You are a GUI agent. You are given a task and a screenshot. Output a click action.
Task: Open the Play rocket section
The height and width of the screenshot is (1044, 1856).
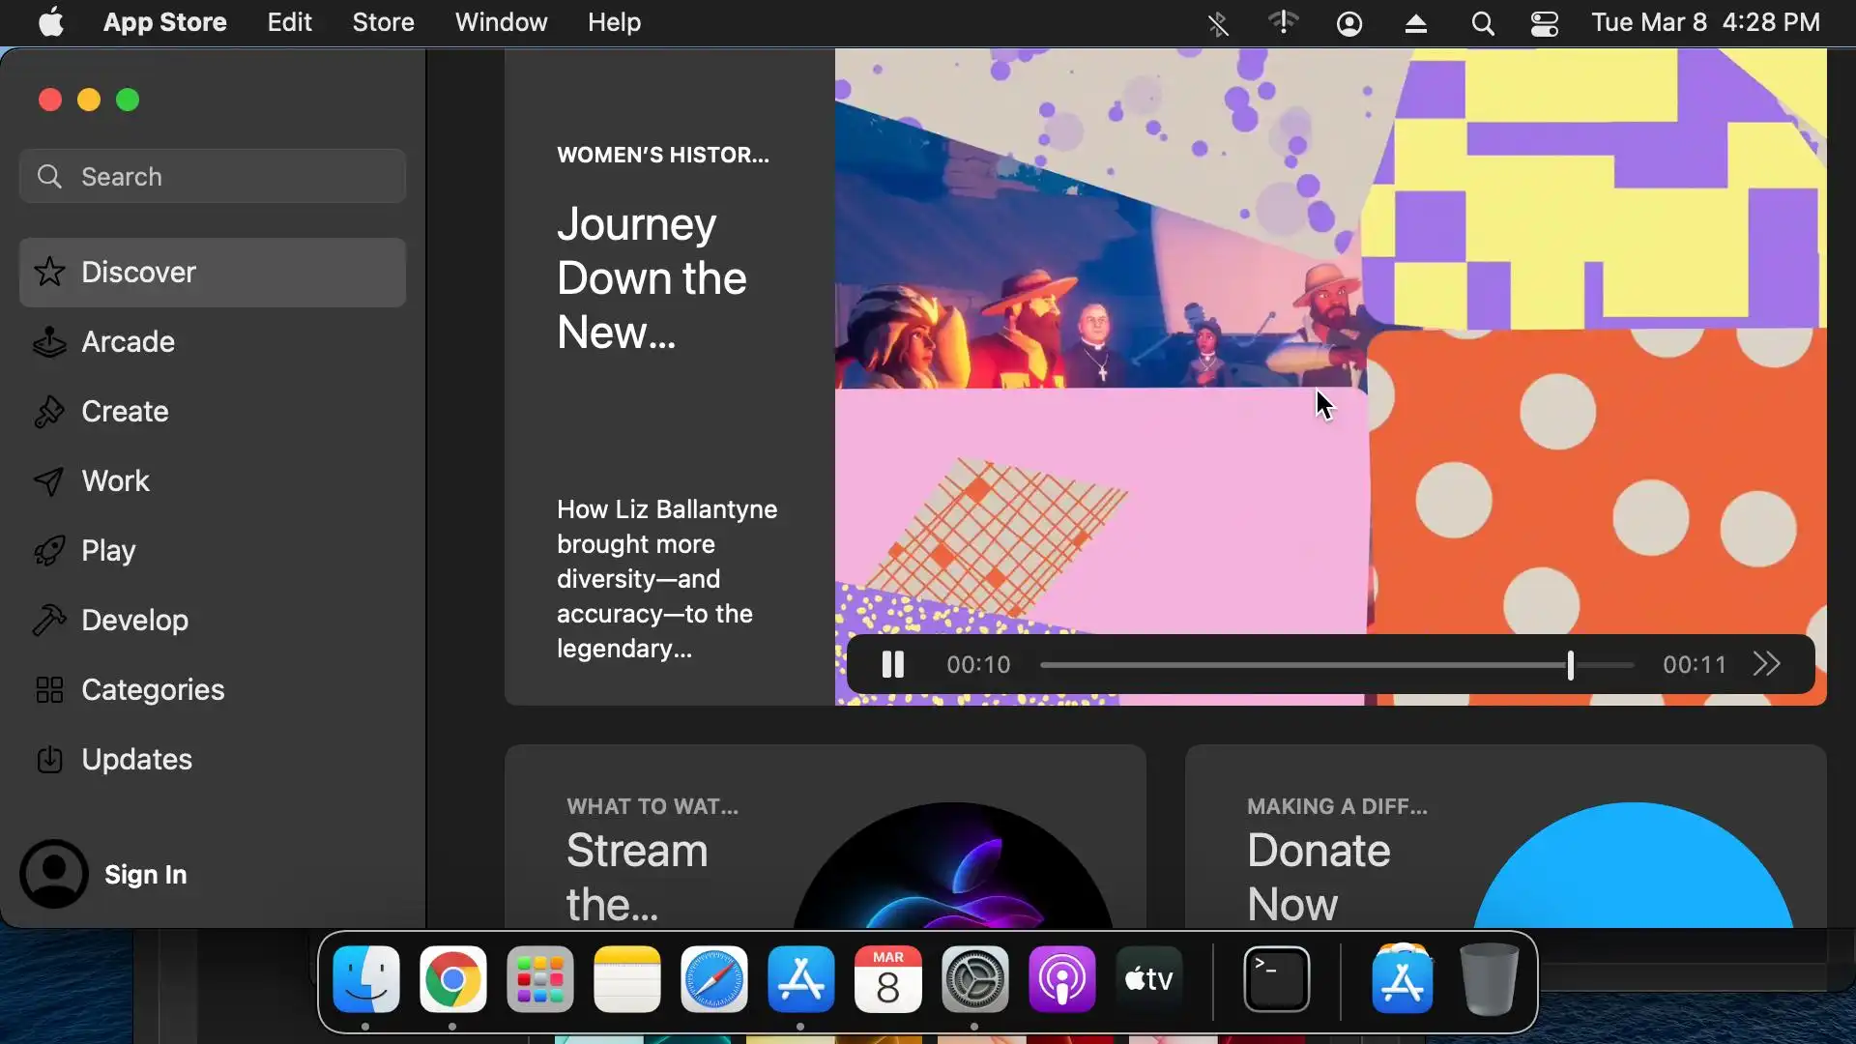(108, 551)
